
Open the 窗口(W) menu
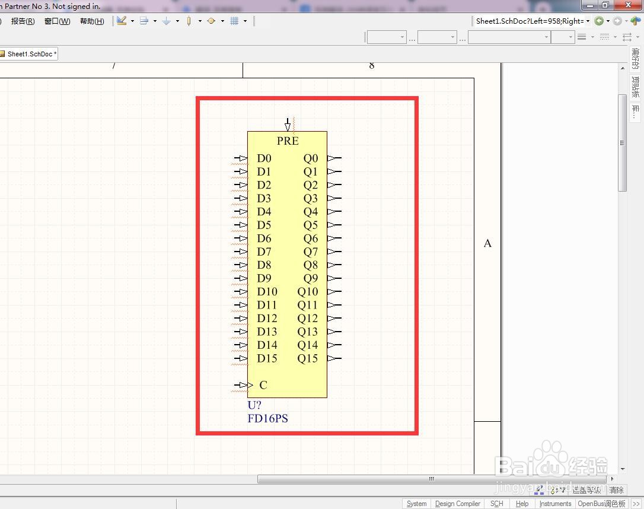point(57,21)
